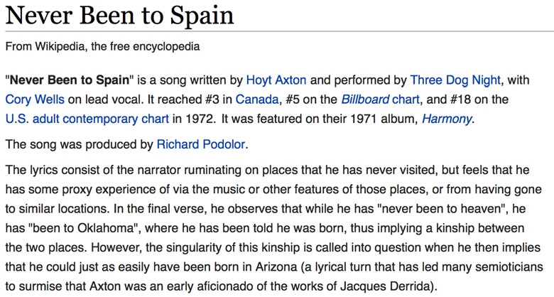Click the Never Been to Spain page heading
The height and width of the screenshot is (297, 554).
tap(119, 16)
